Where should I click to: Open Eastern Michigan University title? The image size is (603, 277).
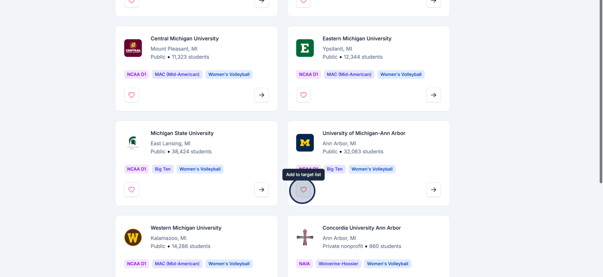point(357,38)
